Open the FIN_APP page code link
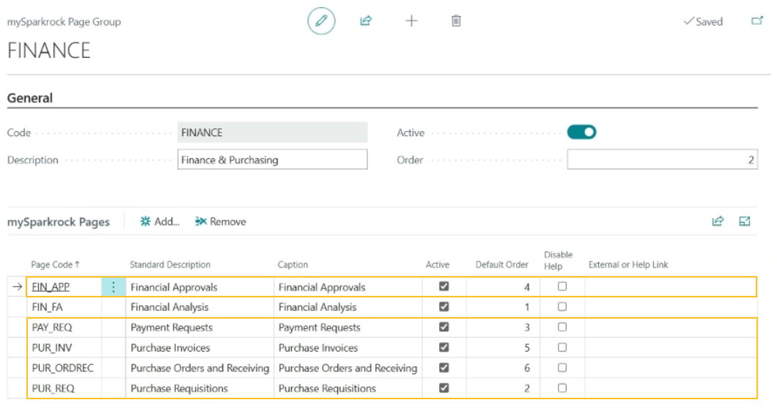Viewport: 777px width, 408px height. point(51,287)
